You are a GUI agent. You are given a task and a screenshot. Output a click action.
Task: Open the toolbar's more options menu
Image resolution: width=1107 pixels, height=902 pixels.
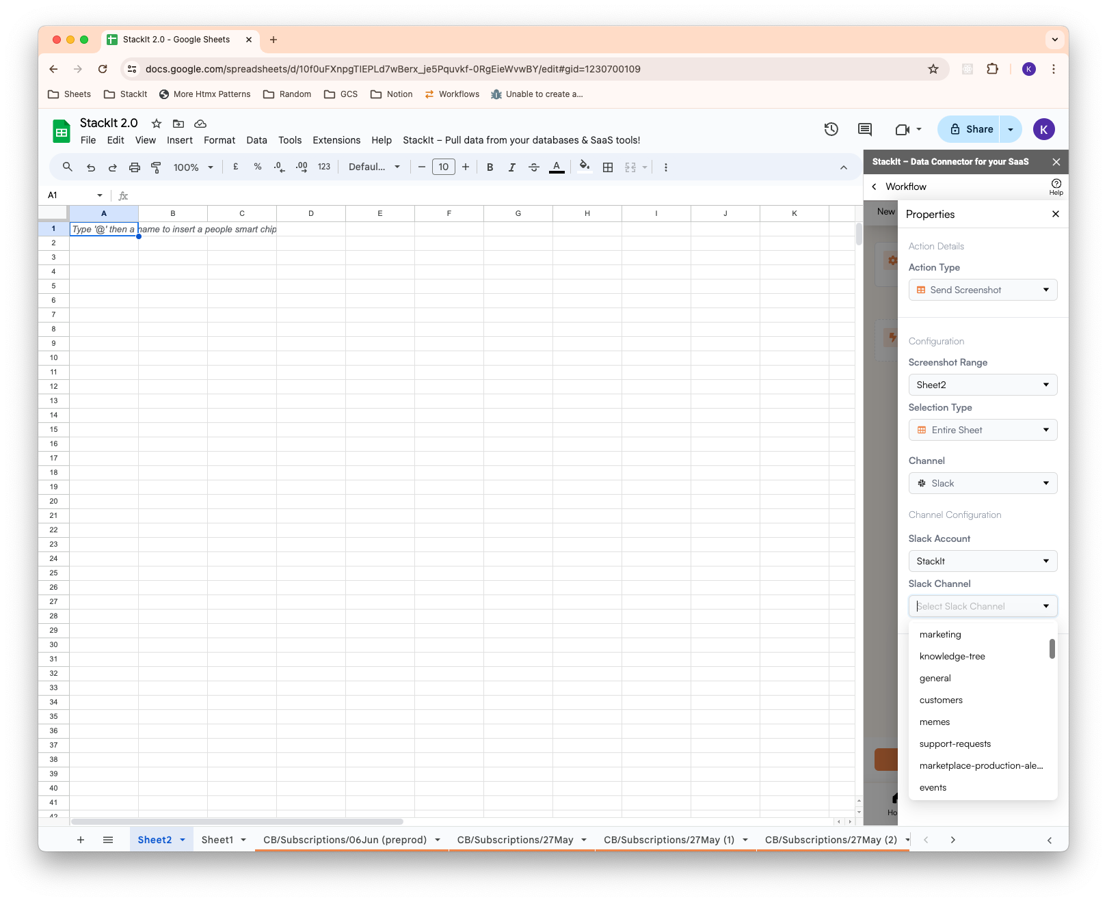[666, 167]
